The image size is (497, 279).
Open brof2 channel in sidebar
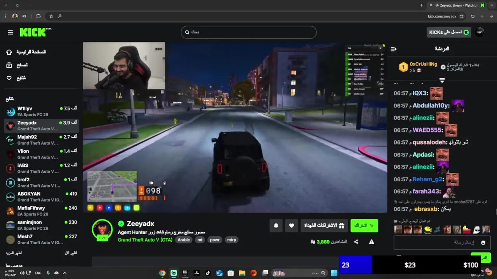coord(41,183)
